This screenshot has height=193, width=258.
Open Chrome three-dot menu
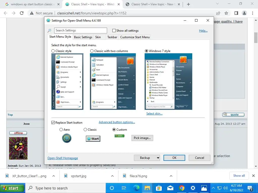tap(252, 13)
